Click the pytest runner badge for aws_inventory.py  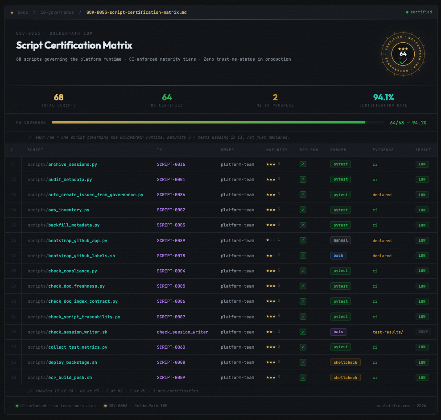click(340, 210)
